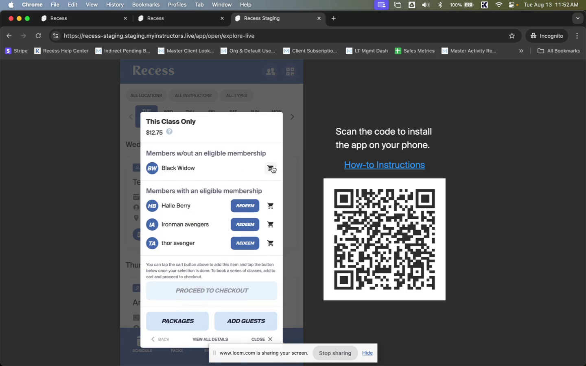Go back to previous page in browser
The width and height of the screenshot is (586, 366).
pyautogui.click(x=9, y=36)
